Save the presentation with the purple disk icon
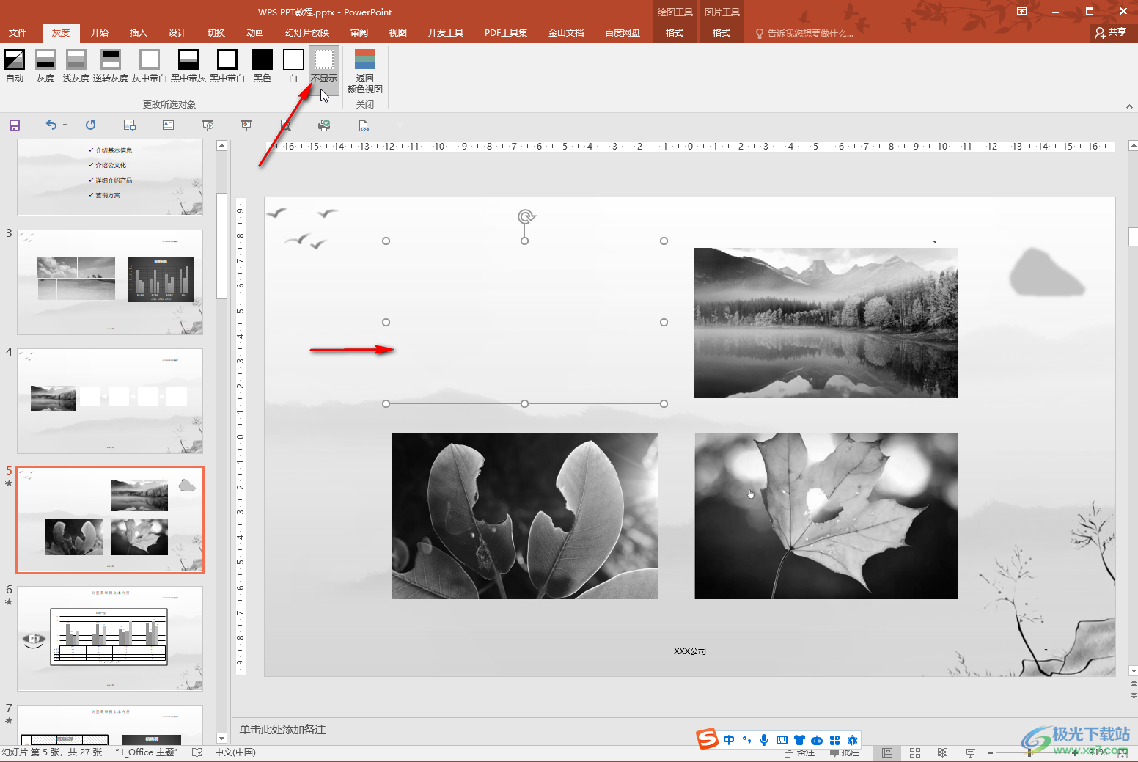The width and height of the screenshot is (1138, 762). (x=15, y=125)
